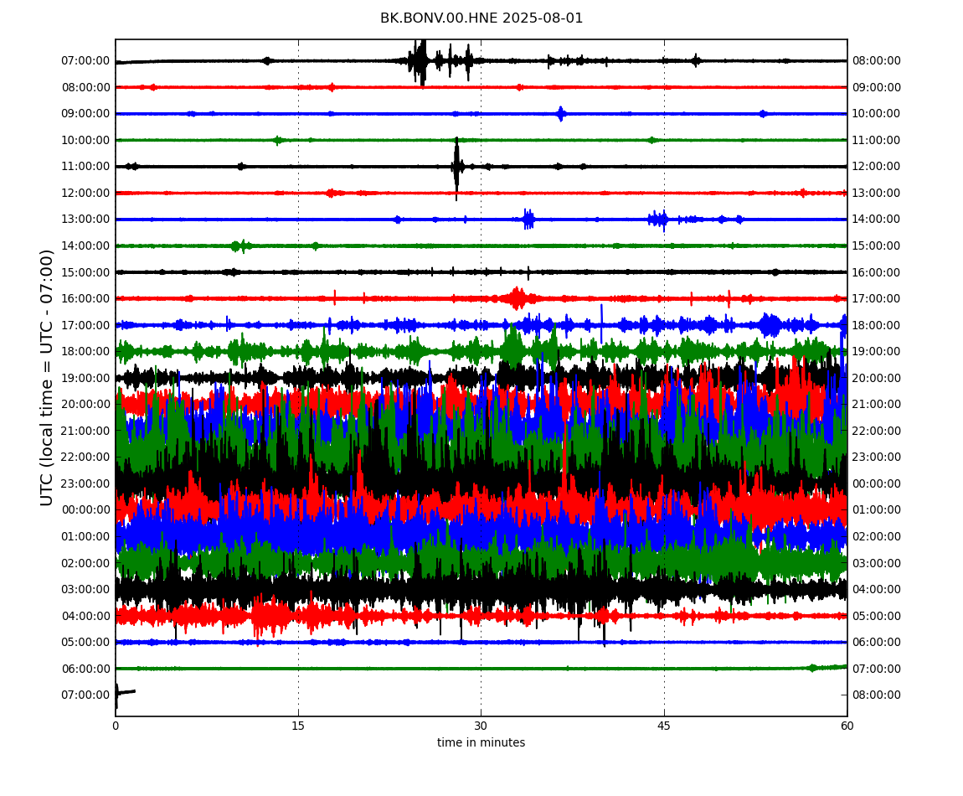Select left-axis UTC label 02:00:00
Screen dimensions: 963x796
(x=86, y=563)
